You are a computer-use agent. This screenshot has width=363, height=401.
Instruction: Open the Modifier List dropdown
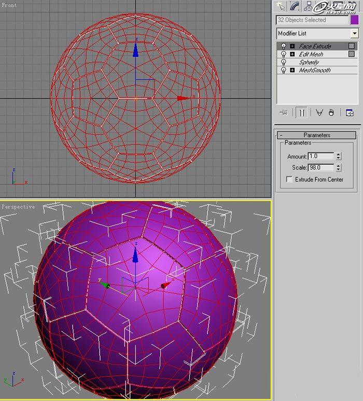355,33
